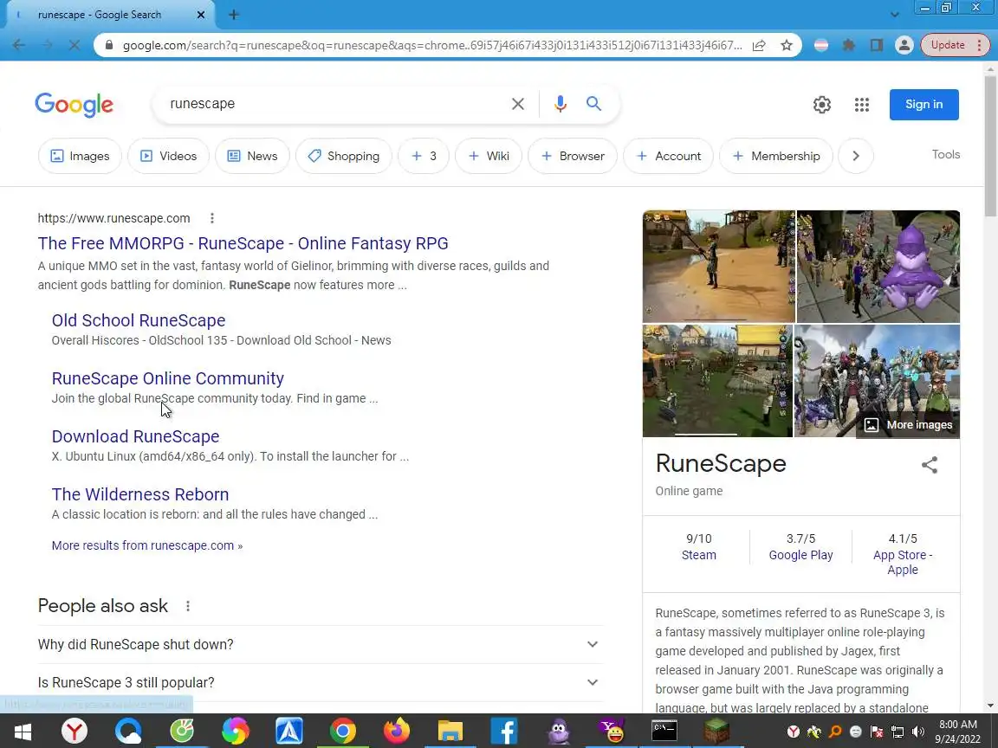This screenshot has width=998, height=748.
Task: Open The Free MMORPG - RuneScape result
Action: [x=243, y=243]
